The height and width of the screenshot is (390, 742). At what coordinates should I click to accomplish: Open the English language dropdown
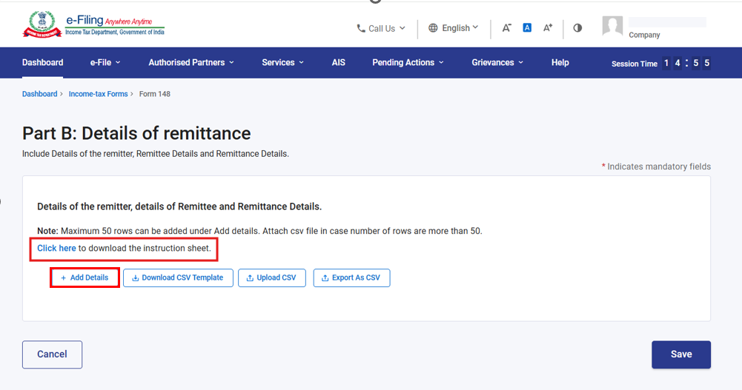tap(454, 28)
